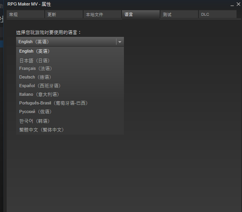
Task: Open the 本地文件 tab
Action: click(102, 15)
